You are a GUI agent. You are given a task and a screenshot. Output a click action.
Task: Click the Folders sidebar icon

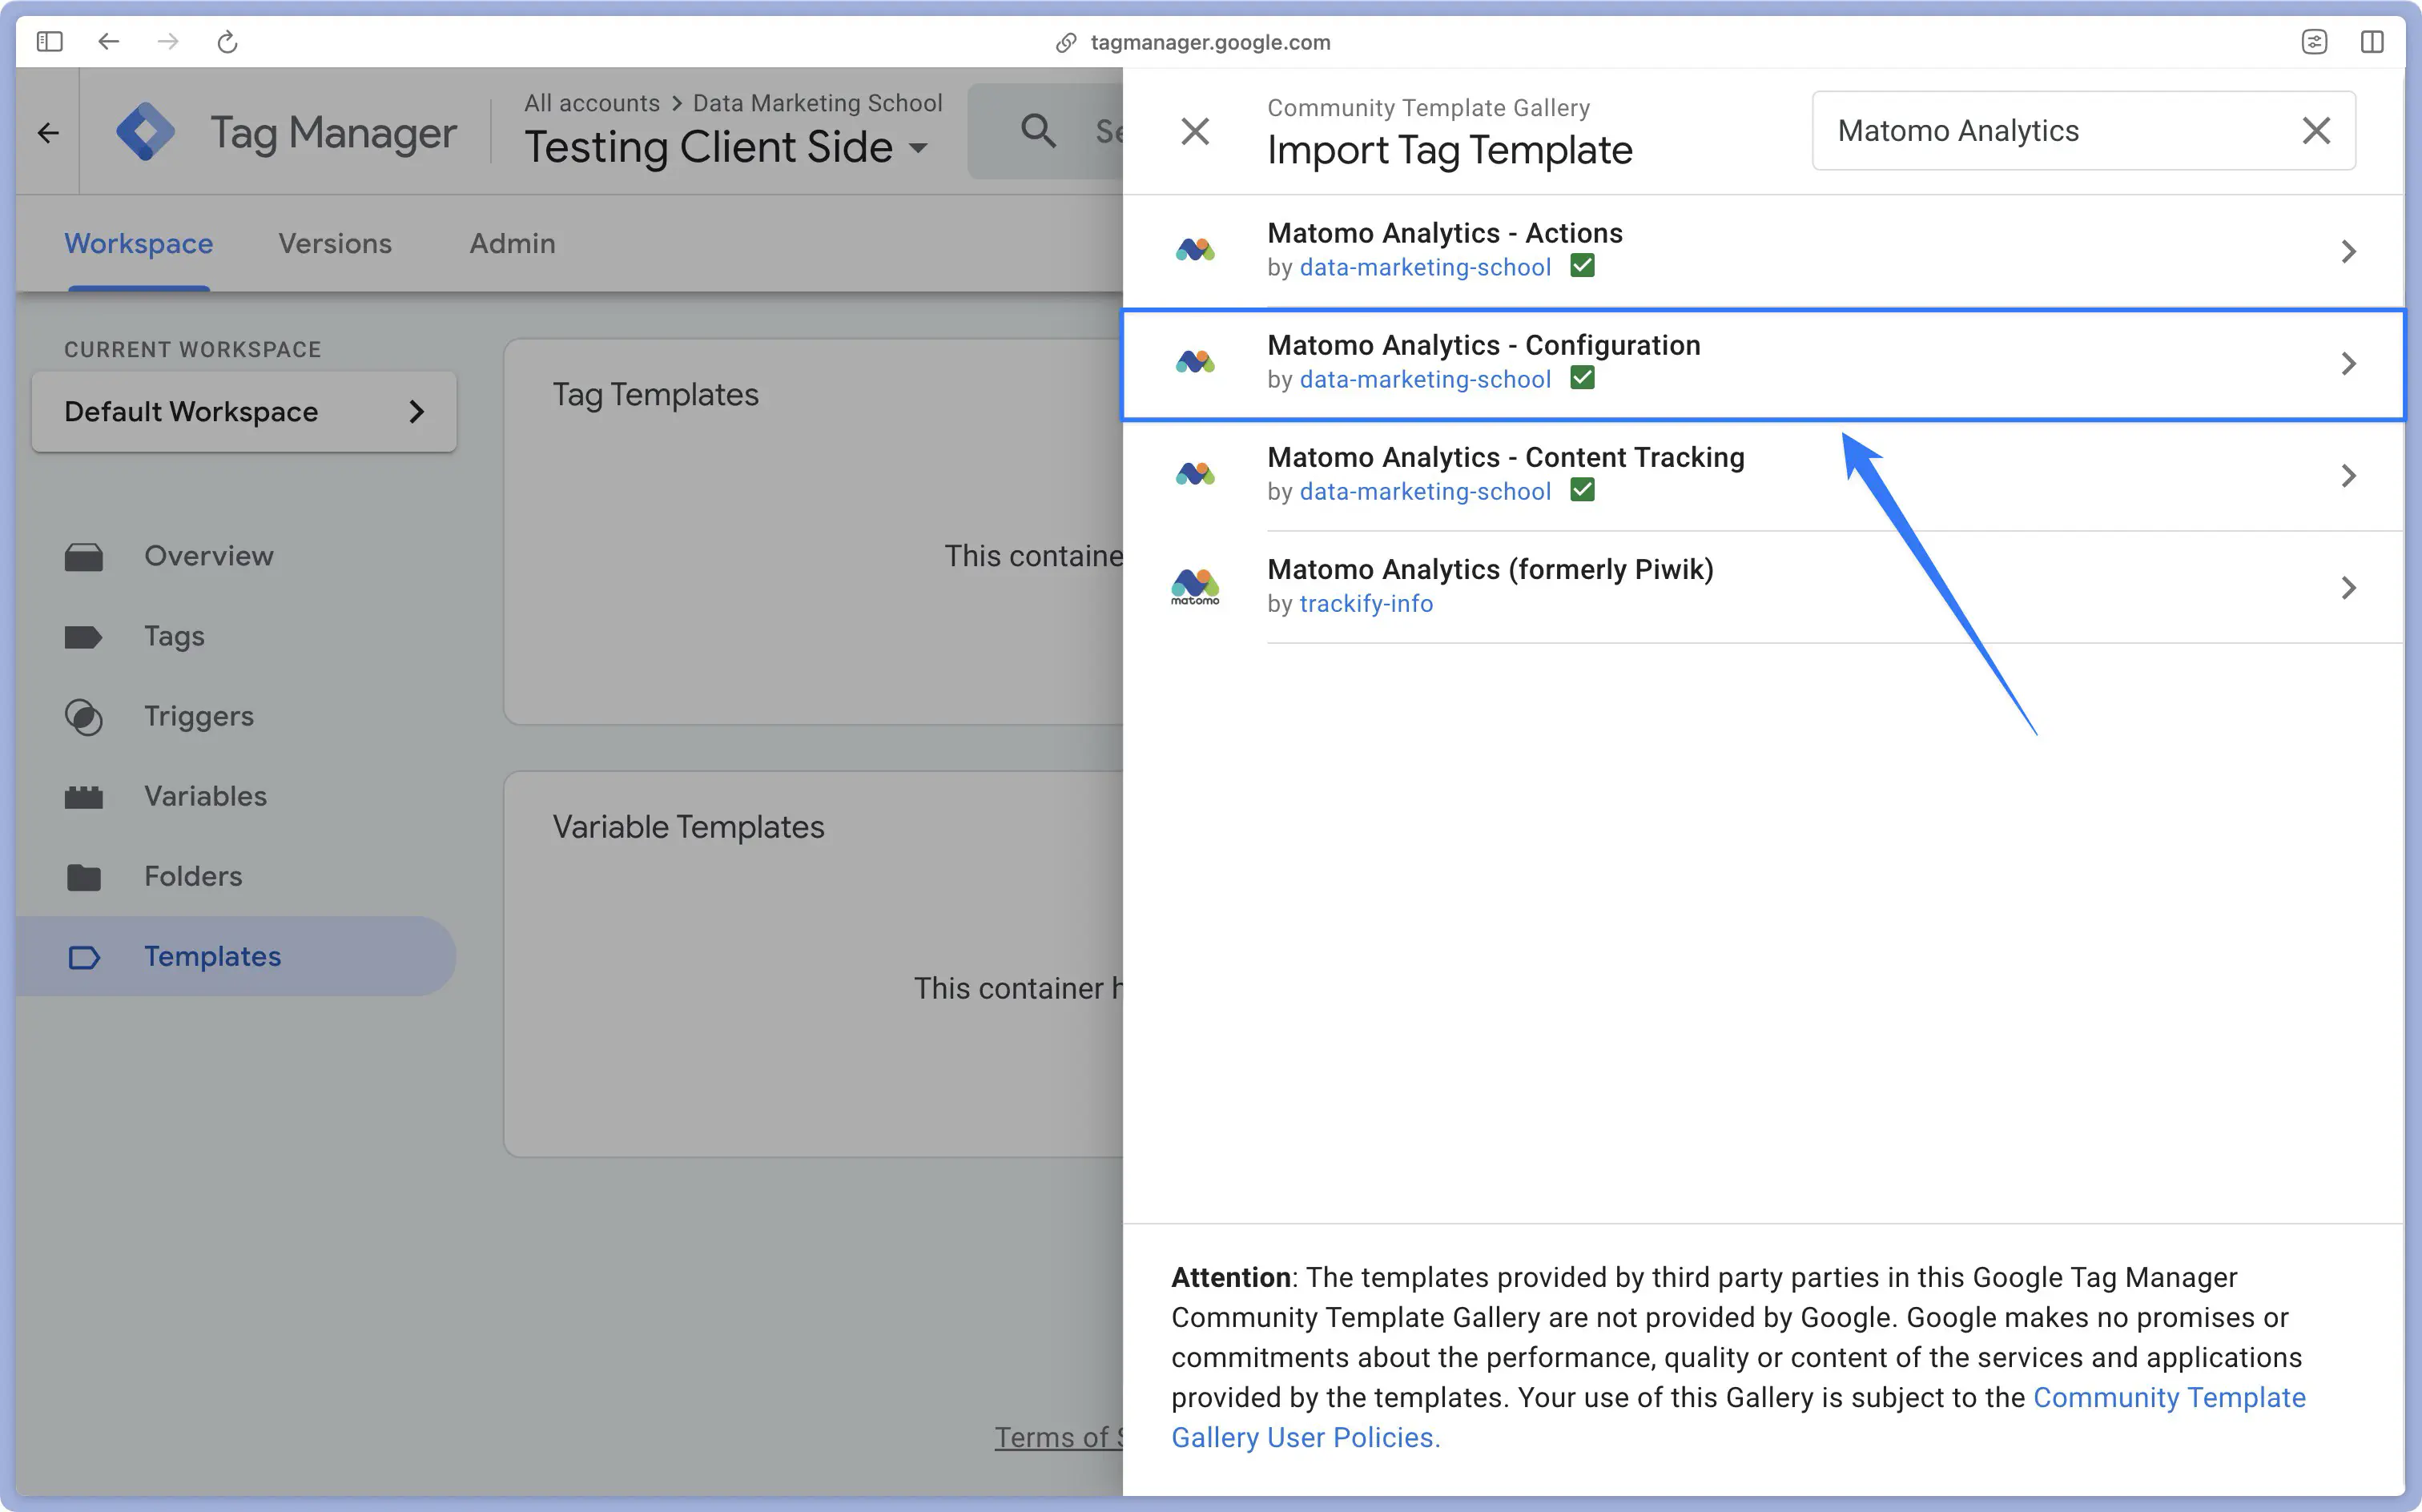coord(84,877)
